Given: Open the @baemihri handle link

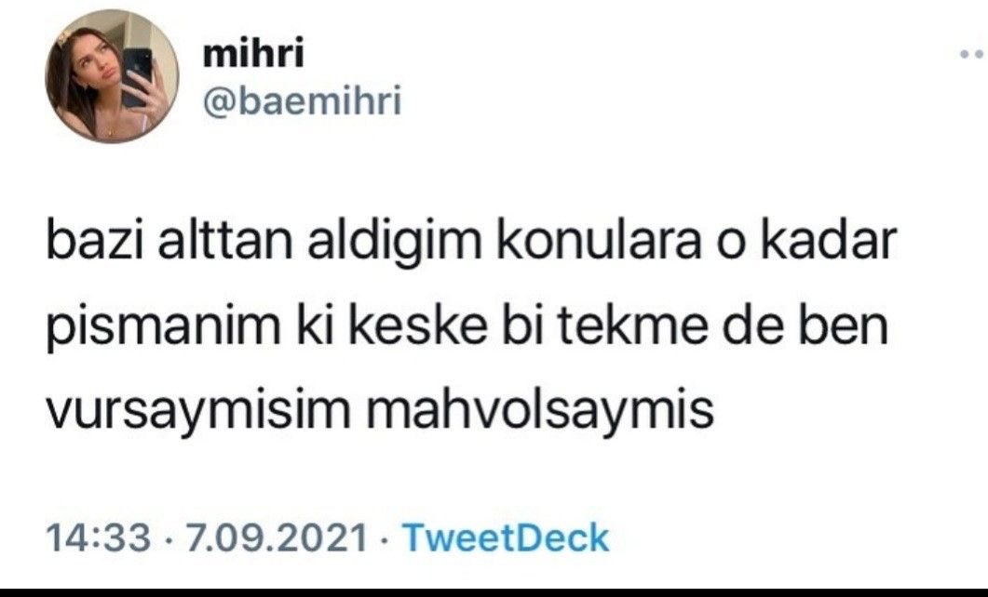Looking at the screenshot, I should click(302, 100).
